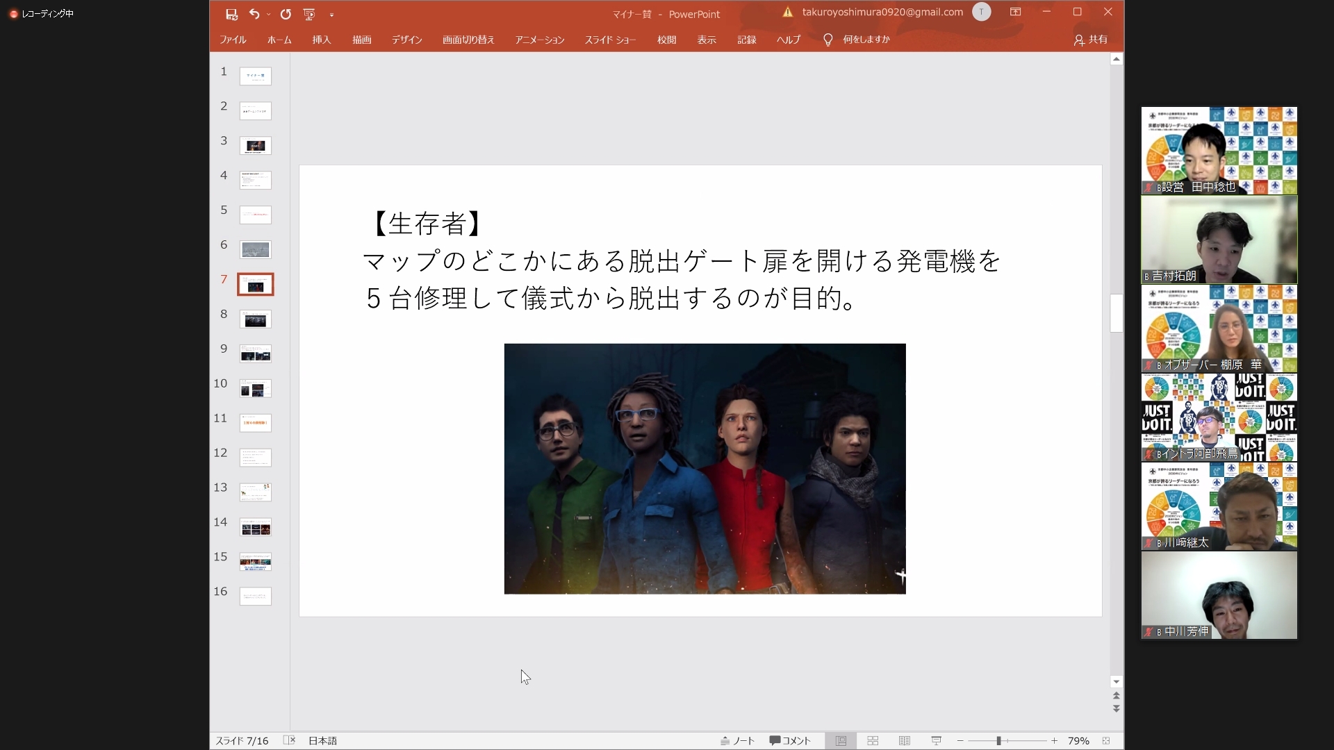Image resolution: width=1334 pixels, height=750 pixels.
Task: Open the 校閲 tab
Action: 667,40
